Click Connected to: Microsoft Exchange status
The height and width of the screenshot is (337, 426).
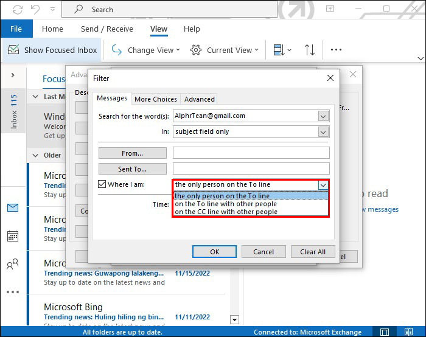(307, 332)
